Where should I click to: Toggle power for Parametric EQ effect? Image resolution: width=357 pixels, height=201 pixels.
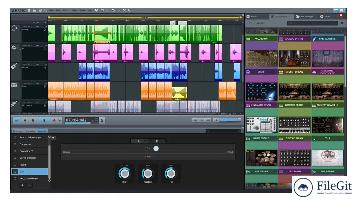[15, 151]
